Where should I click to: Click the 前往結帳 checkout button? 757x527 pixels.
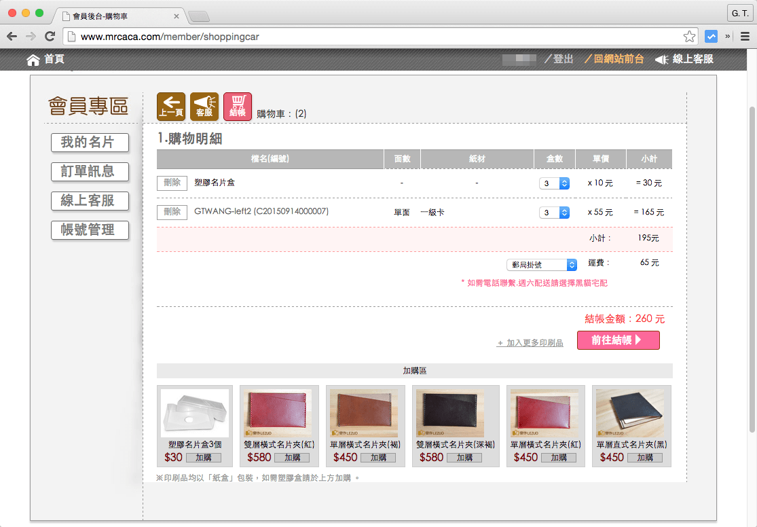pyautogui.click(x=618, y=340)
